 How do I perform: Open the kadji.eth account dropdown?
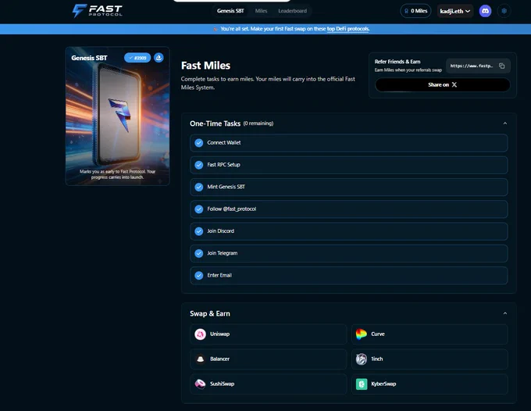click(454, 11)
